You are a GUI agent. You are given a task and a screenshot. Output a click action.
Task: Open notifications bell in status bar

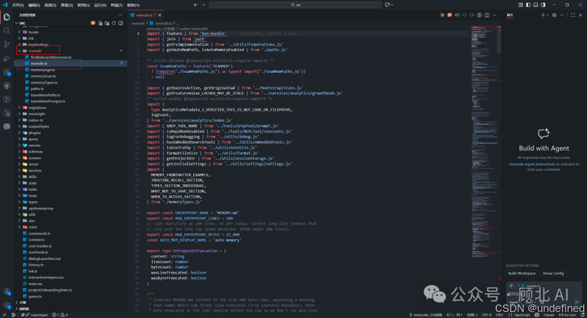coord(582,315)
